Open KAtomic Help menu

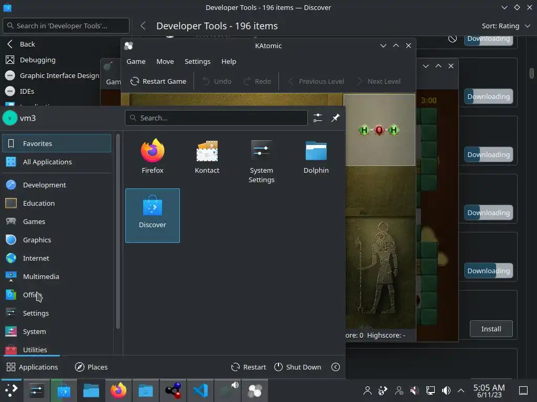(x=229, y=62)
